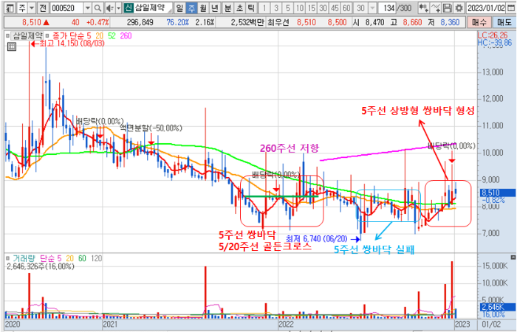
Task: Open the custom interval dropdown arrow
Action: point(372,8)
